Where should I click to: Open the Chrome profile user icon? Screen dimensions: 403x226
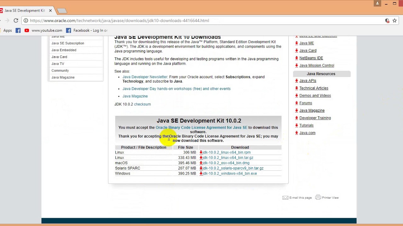[377, 3]
